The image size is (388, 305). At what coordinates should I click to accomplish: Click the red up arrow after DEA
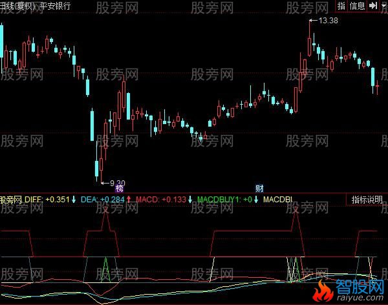[x=129, y=200]
